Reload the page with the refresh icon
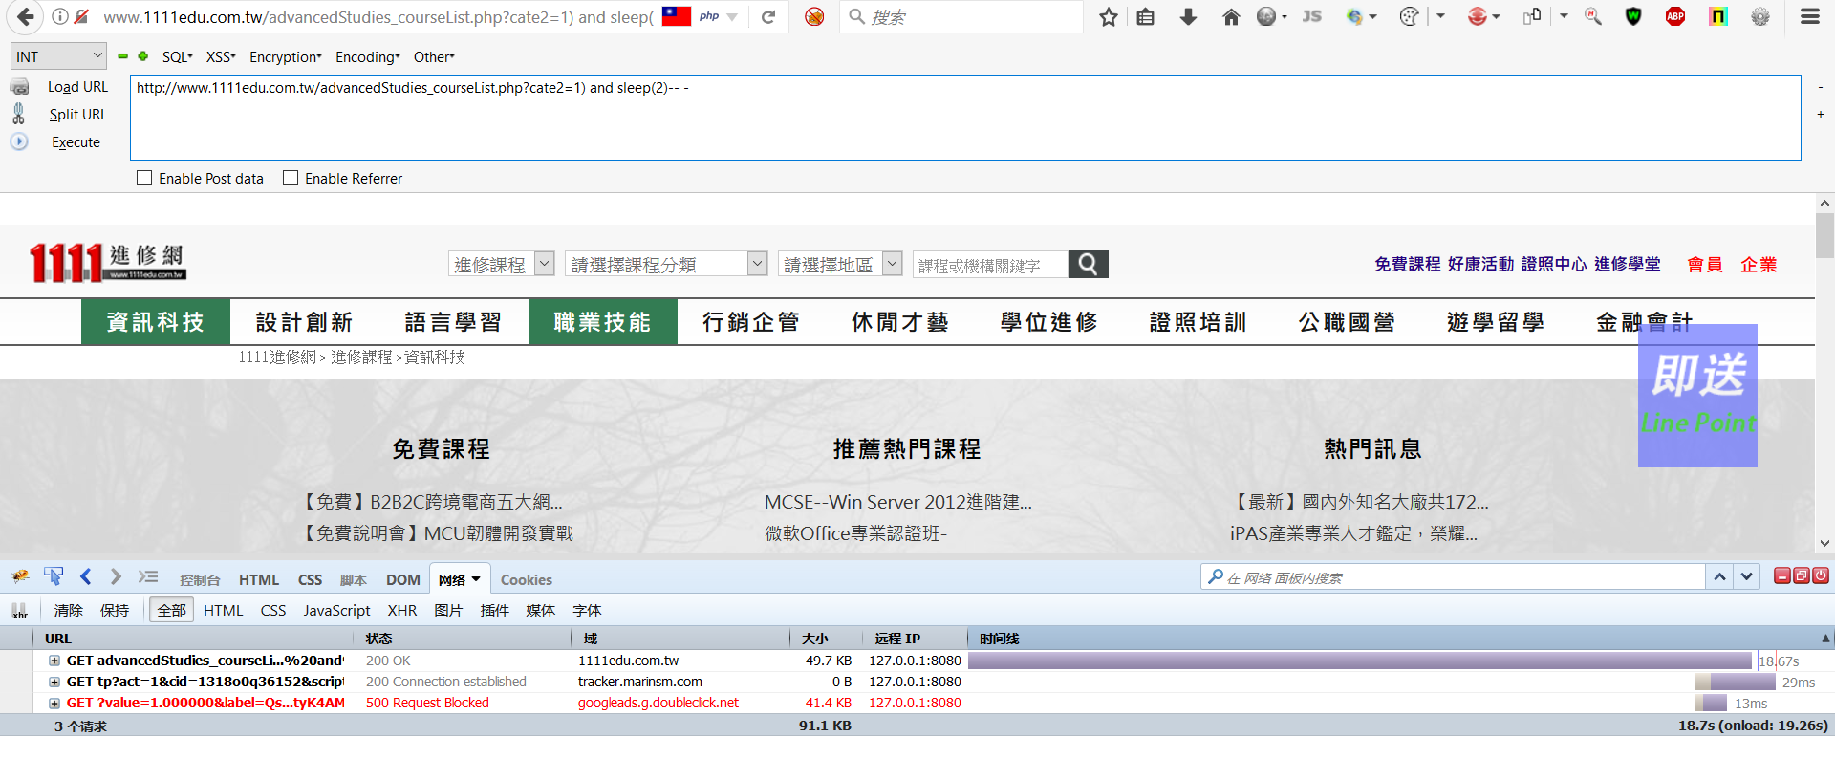Screen dimensions: 1835x759 pos(768,16)
